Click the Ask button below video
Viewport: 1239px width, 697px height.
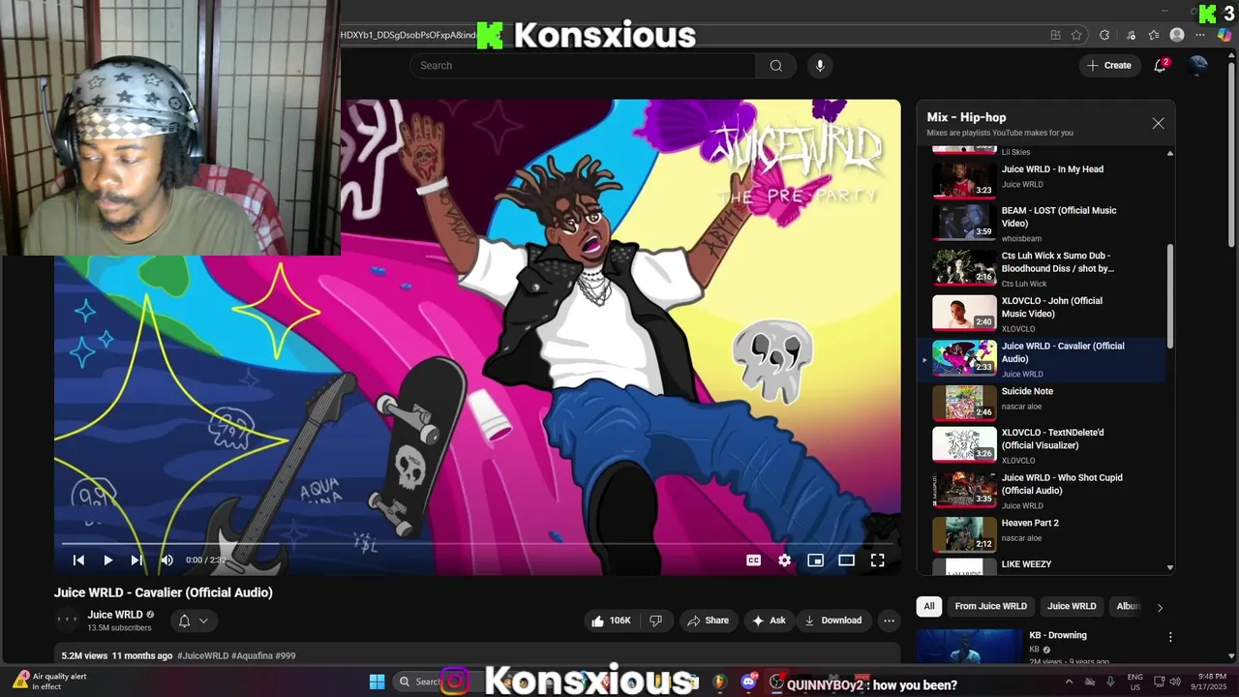tap(769, 621)
